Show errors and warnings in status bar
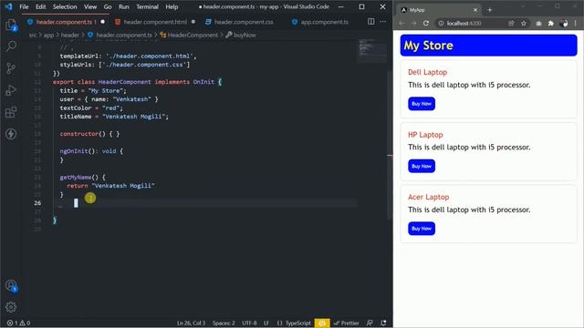The width and height of the screenshot is (584, 328). point(18,323)
